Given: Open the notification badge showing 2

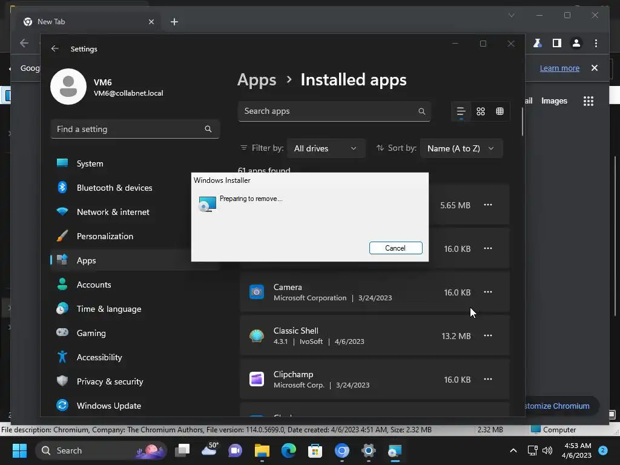Looking at the screenshot, I should point(603,450).
